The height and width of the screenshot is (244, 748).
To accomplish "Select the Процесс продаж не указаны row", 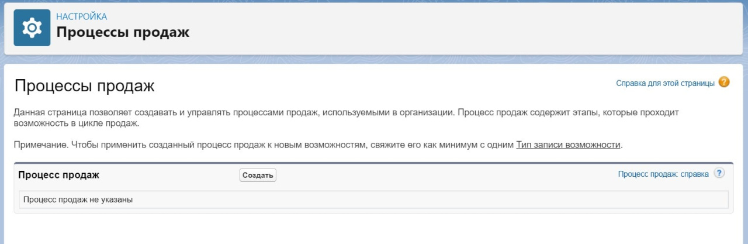I will tap(374, 200).
